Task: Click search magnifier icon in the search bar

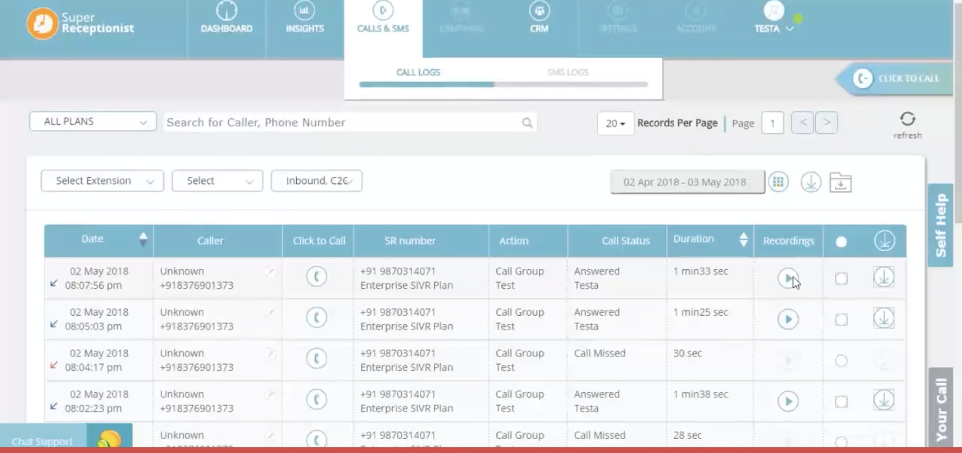Action: [527, 123]
